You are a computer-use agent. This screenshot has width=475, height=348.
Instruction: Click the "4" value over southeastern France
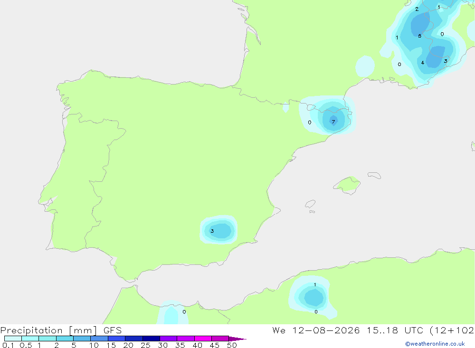tap(423, 63)
